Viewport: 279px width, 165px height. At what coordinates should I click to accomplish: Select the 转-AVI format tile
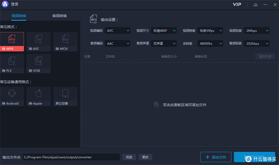[38, 42]
